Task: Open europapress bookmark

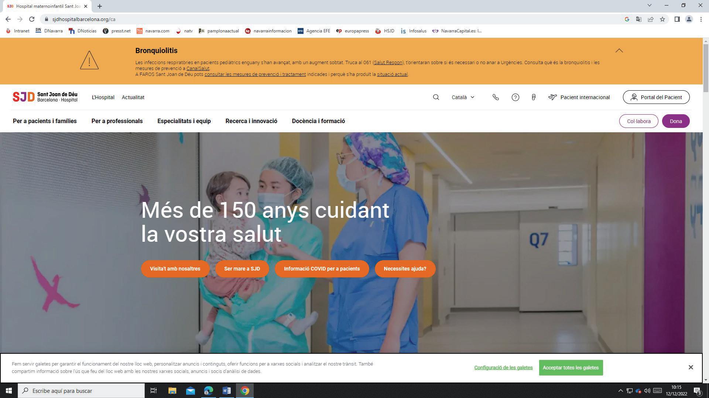Action: [352, 31]
